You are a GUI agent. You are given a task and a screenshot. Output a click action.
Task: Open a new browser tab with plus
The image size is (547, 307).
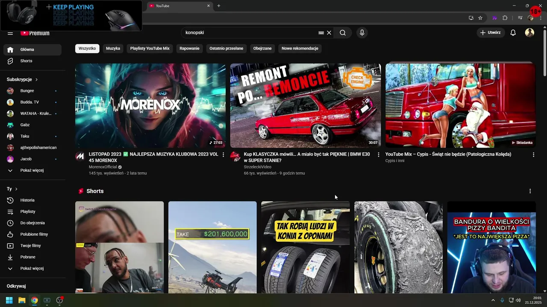click(x=219, y=6)
